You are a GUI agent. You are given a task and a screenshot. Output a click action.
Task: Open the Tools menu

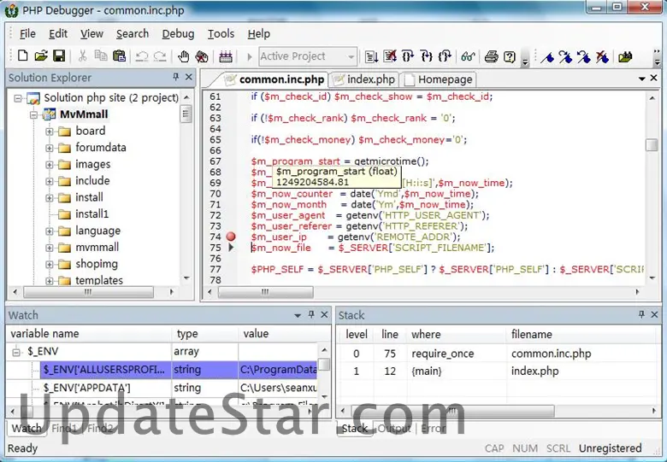221,33
